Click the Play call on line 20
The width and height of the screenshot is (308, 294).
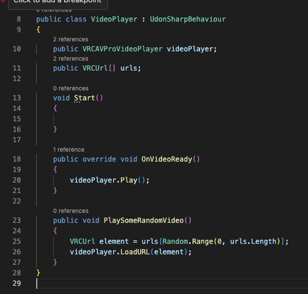tap(129, 180)
